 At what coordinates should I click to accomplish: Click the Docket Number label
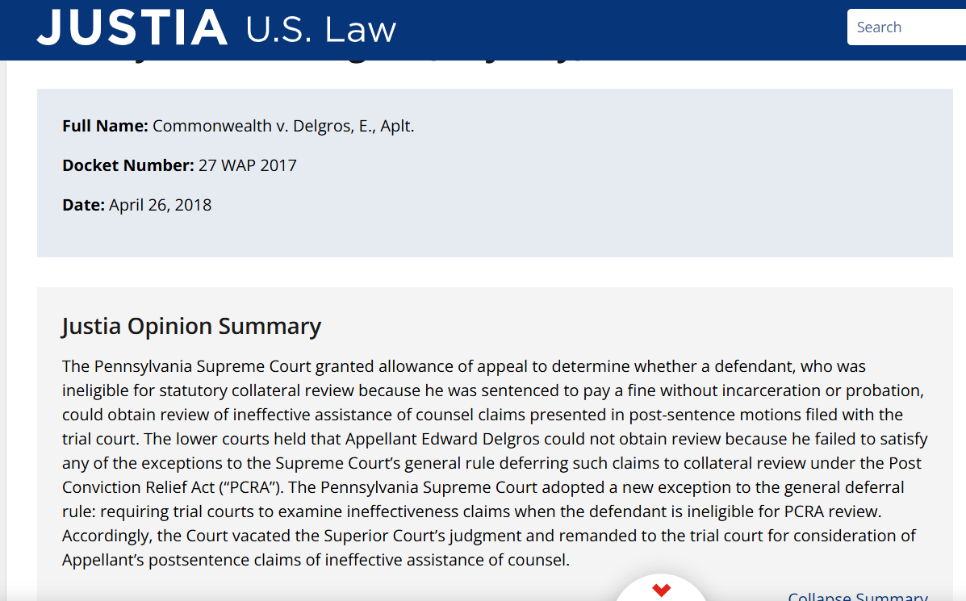(x=128, y=165)
